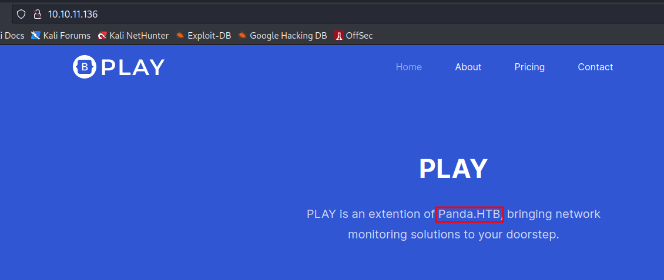Open the Exploit-DB bookmark label
This screenshot has width=664, height=280.
point(209,36)
